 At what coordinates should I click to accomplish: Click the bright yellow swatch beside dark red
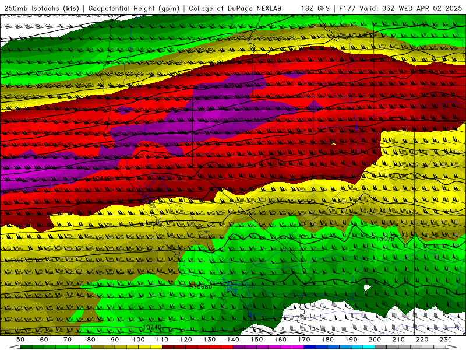click(156, 347)
